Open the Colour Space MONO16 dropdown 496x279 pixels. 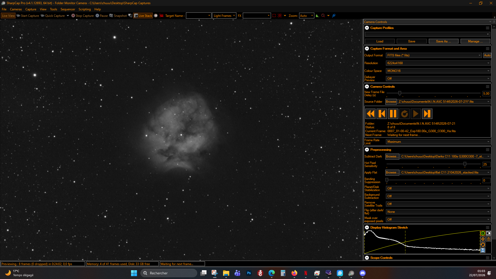438,71
